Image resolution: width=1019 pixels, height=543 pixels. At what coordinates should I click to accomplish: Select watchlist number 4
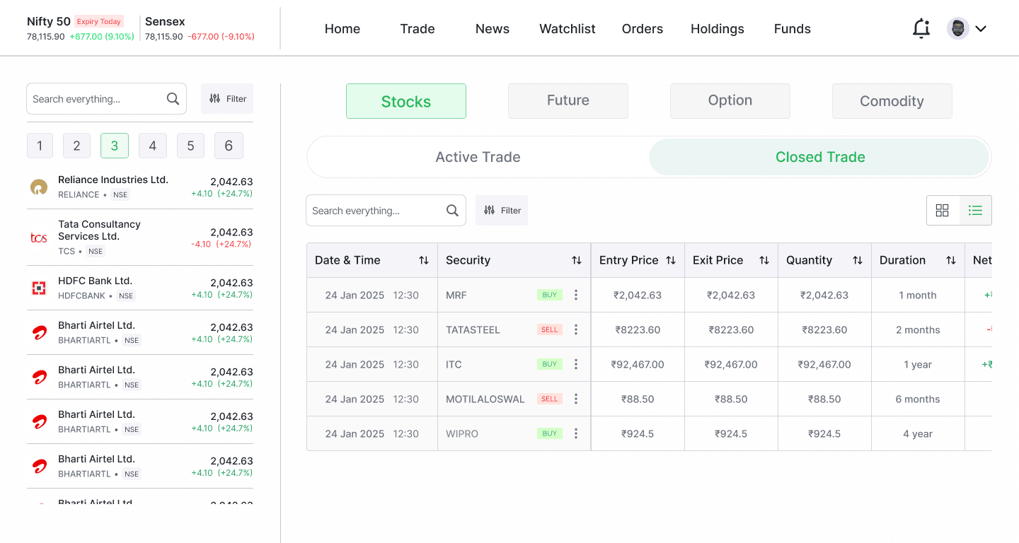pos(153,146)
